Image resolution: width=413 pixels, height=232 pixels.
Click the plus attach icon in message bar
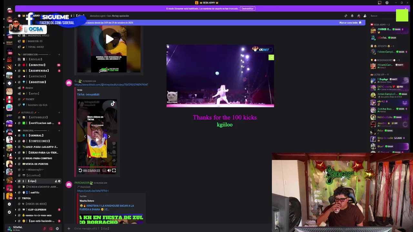coord(69,228)
